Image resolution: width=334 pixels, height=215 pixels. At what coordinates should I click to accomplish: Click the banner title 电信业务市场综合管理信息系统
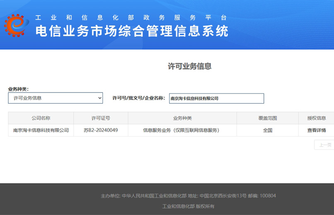click(x=132, y=31)
